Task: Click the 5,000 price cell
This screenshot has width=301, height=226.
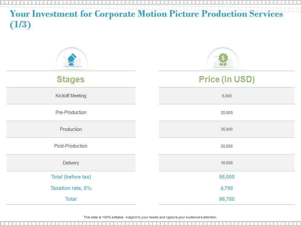Action: point(227,96)
